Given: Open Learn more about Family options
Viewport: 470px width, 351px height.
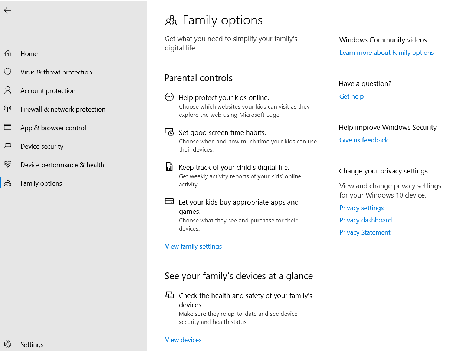Looking at the screenshot, I should [386, 53].
